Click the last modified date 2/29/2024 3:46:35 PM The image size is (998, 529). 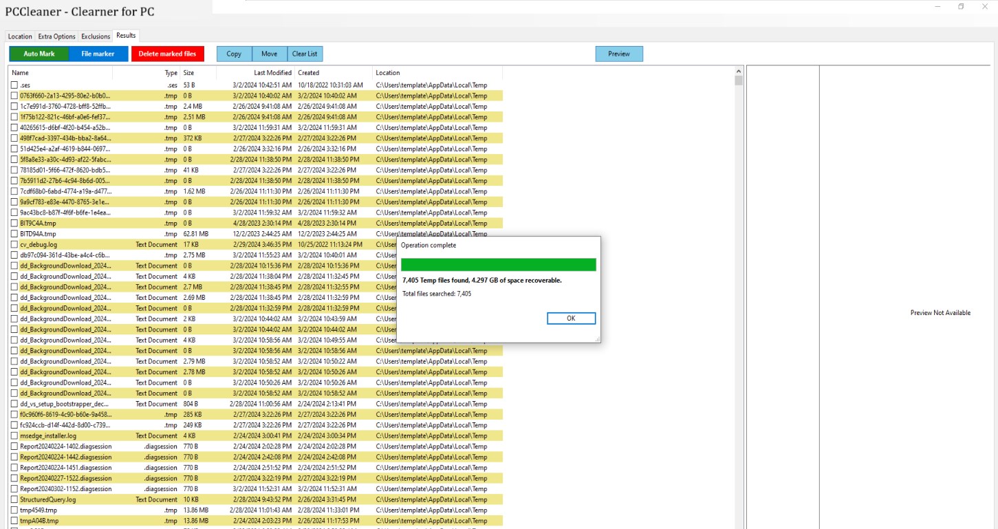pyautogui.click(x=261, y=245)
